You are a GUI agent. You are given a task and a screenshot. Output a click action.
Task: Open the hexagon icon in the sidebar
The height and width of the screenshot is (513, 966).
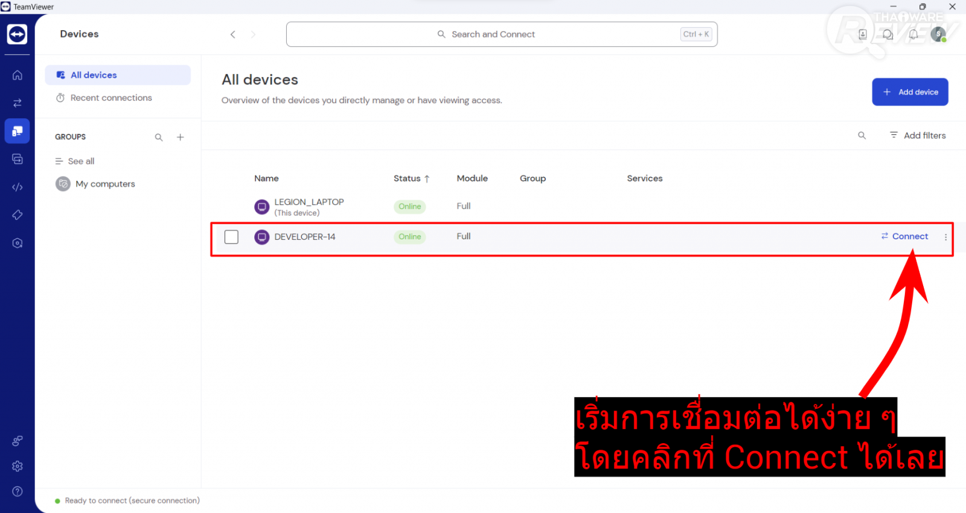pos(18,243)
